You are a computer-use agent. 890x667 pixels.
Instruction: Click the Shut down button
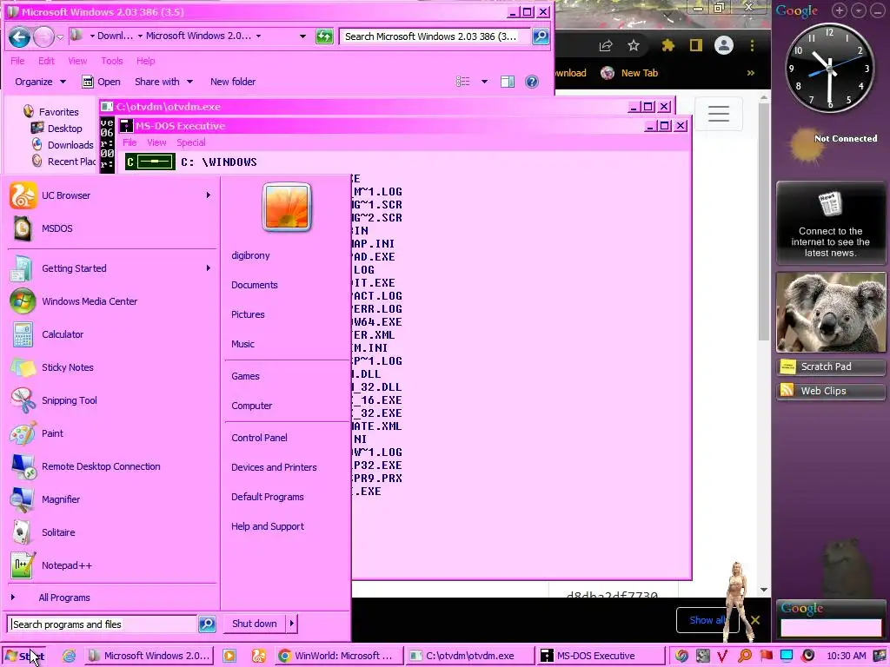point(255,624)
